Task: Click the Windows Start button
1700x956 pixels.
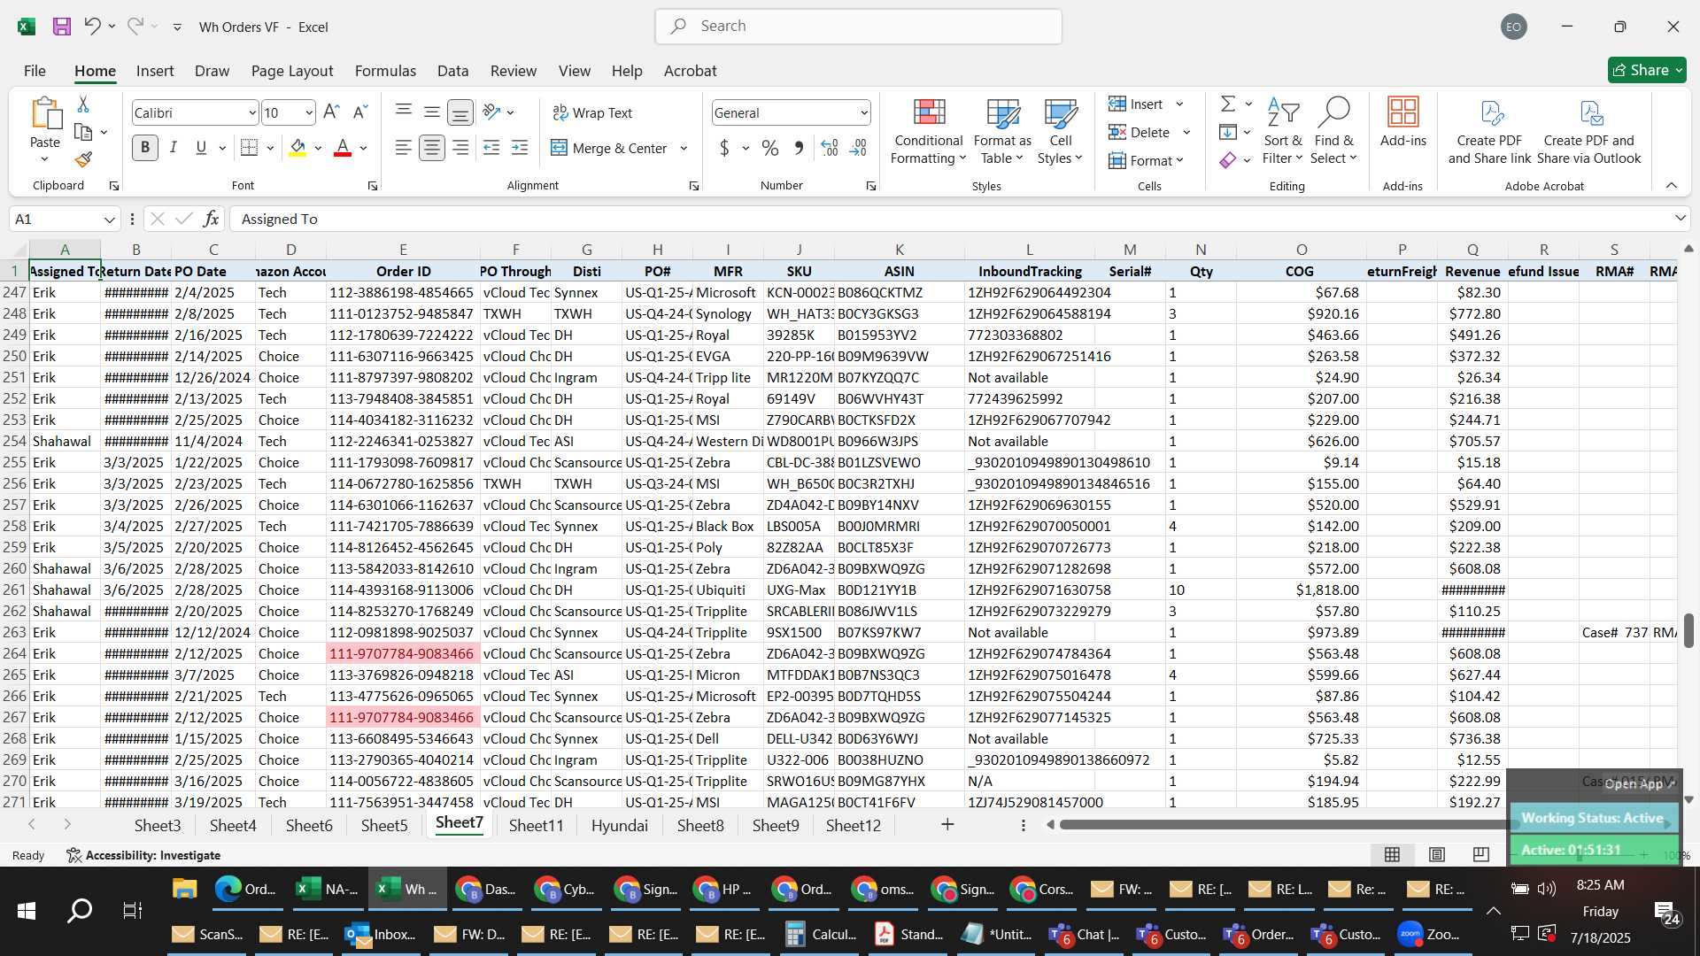Action: (x=26, y=910)
